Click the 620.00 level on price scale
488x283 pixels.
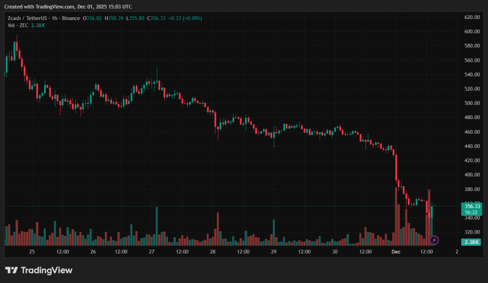coord(471,17)
